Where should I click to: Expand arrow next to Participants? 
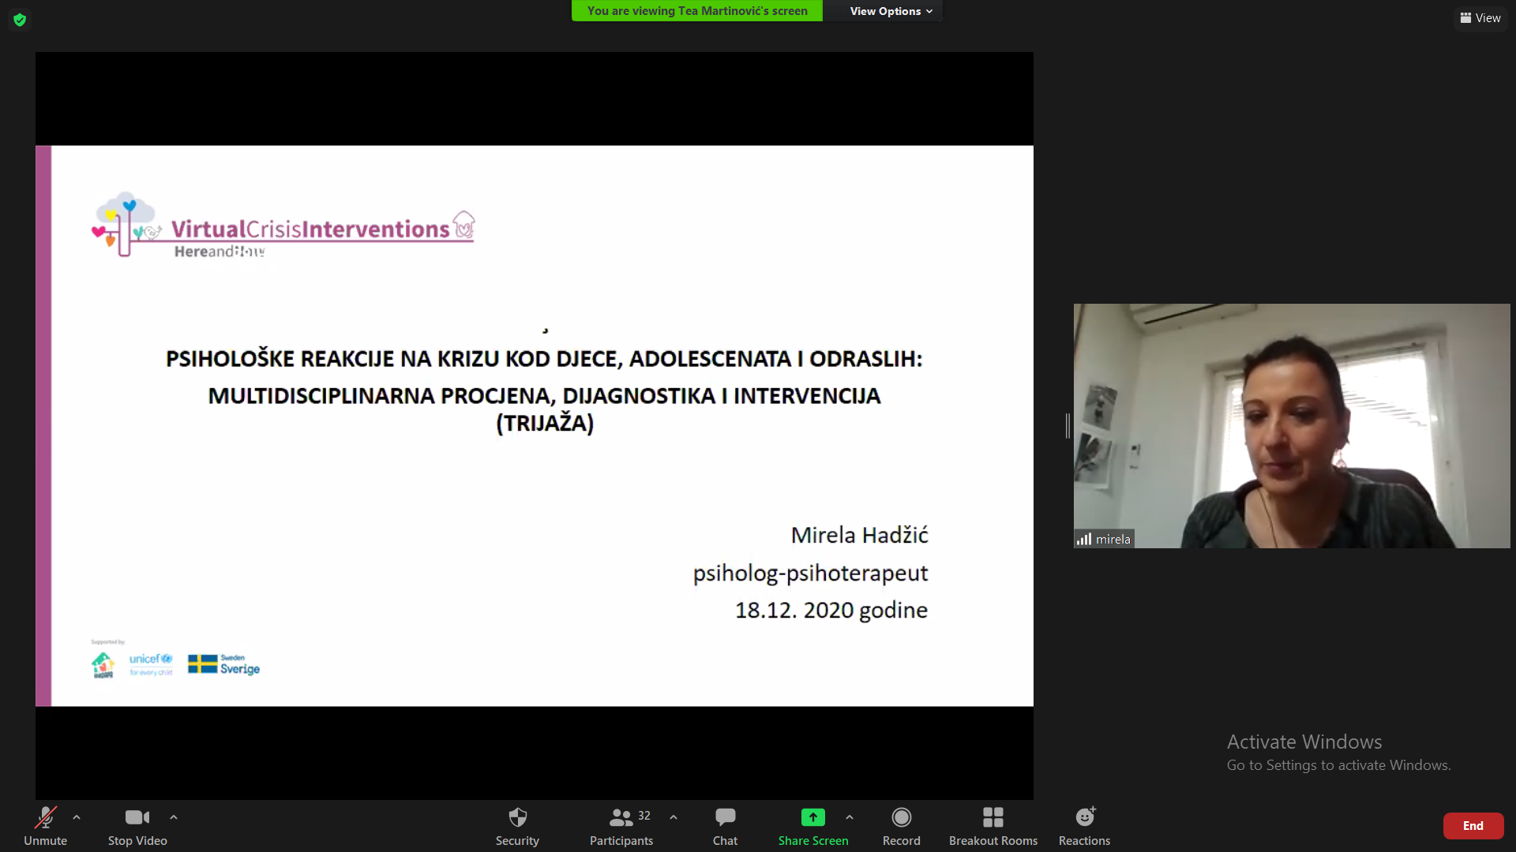coord(674,817)
